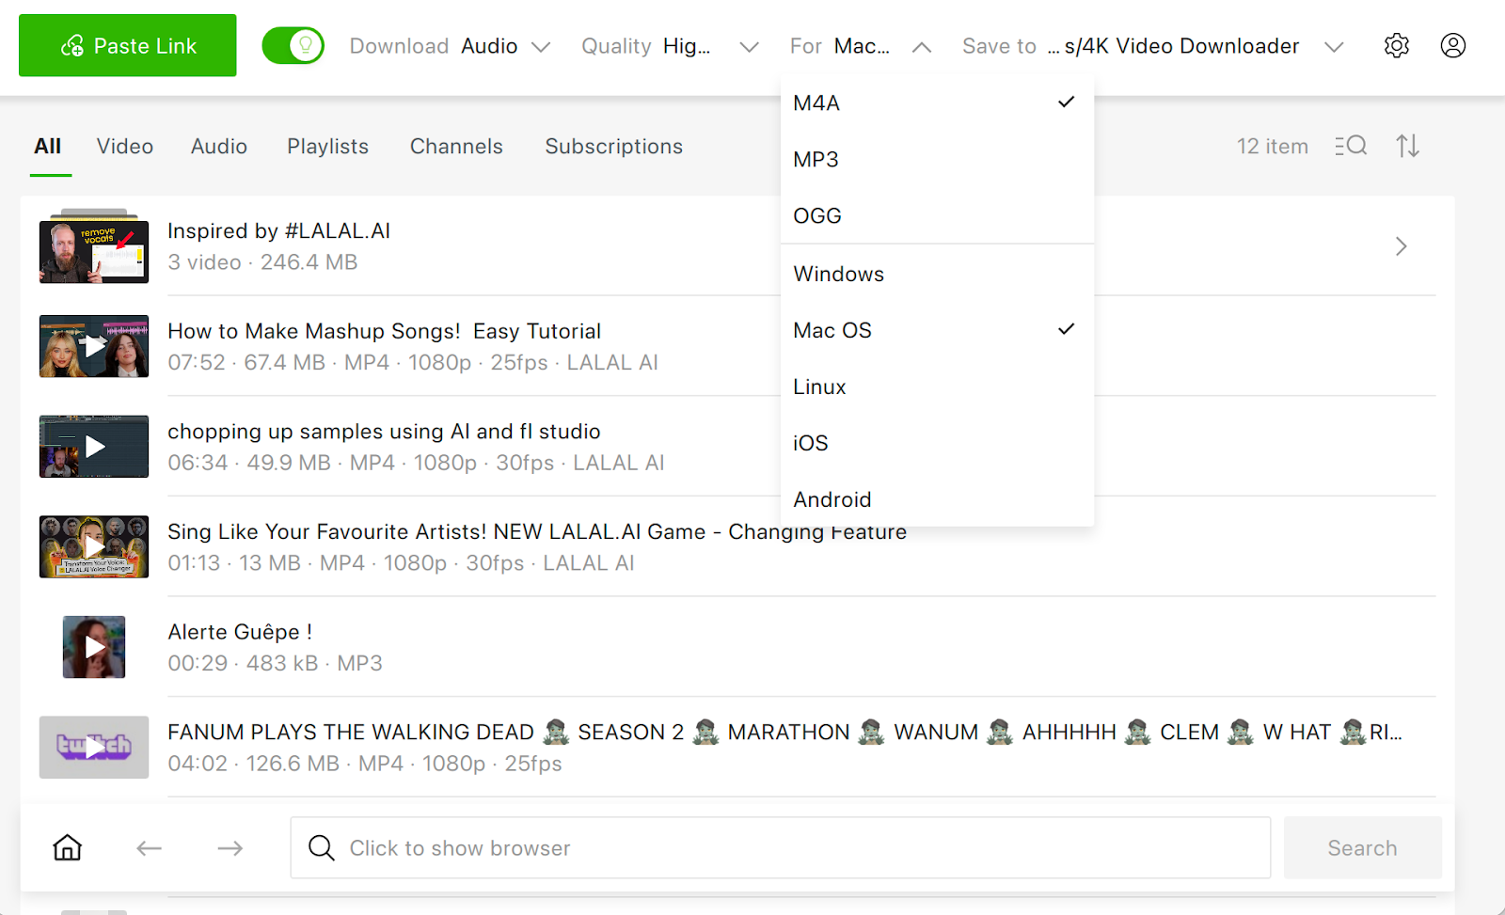Expand the Inspired by #LALAL.AI playlist chevron
This screenshot has height=915, width=1505.
pos(1401,246)
